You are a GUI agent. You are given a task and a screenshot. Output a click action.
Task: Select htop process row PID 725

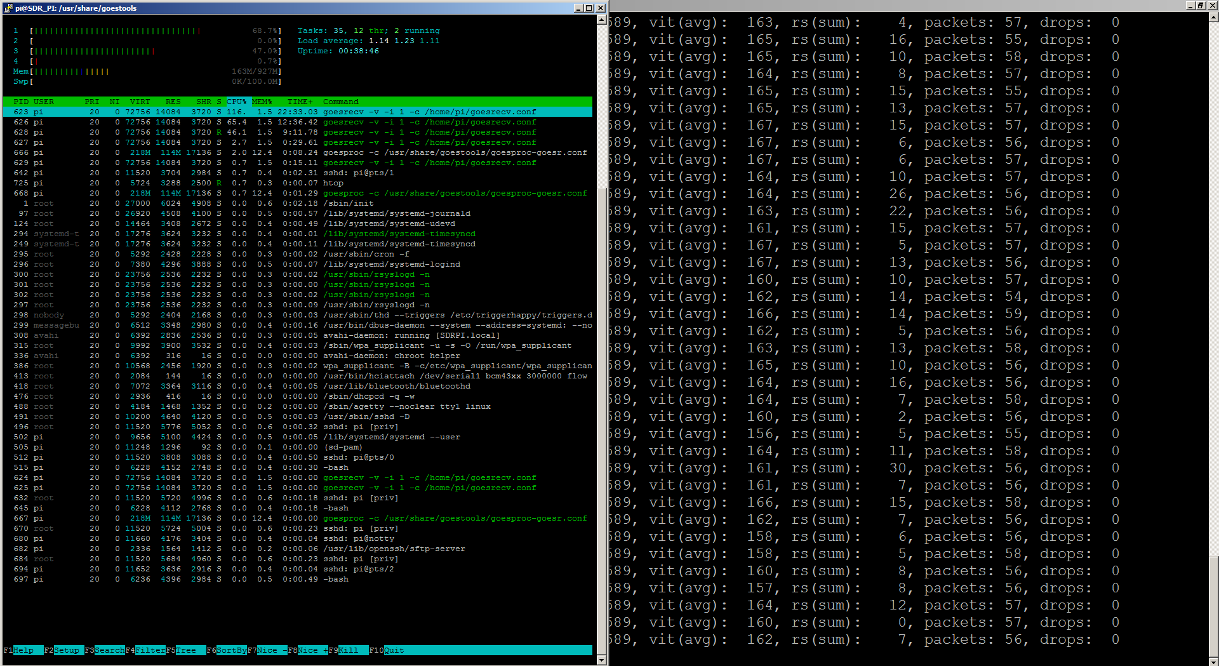tap(298, 183)
